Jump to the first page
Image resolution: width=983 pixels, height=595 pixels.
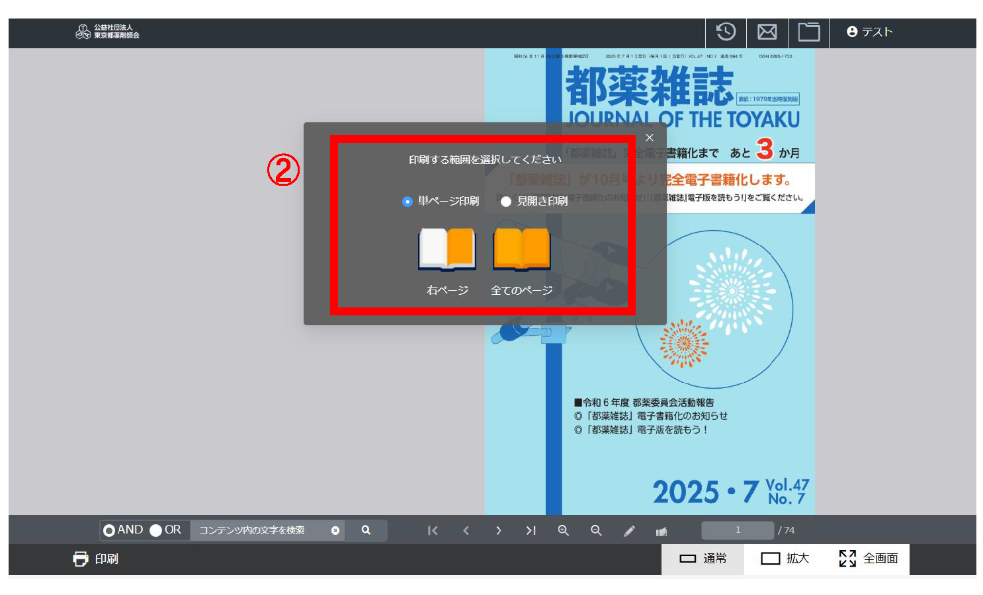(433, 530)
